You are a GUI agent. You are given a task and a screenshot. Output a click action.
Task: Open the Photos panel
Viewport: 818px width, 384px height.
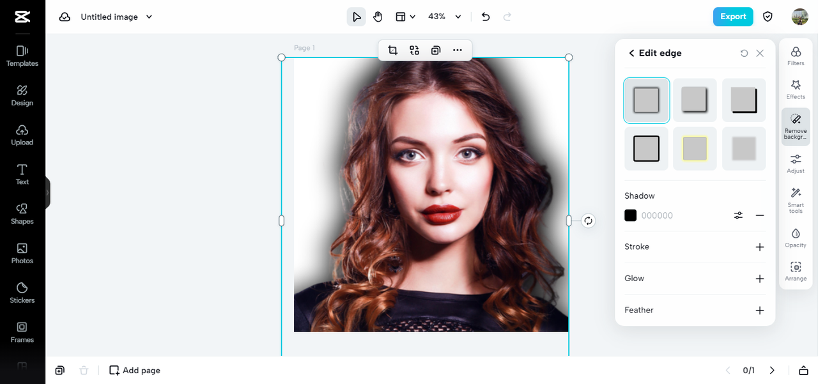(22, 254)
